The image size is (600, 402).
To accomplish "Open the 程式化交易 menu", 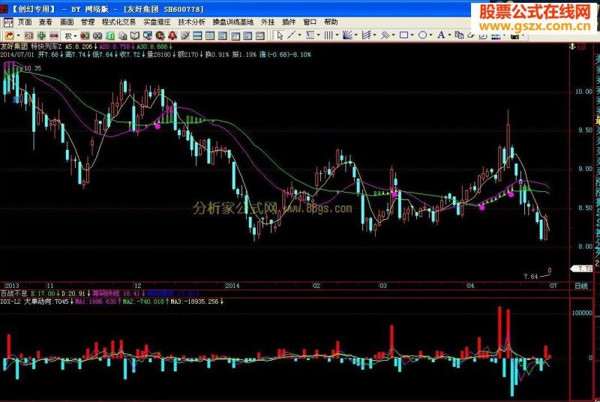I will pyautogui.click(x=118, y=22).
